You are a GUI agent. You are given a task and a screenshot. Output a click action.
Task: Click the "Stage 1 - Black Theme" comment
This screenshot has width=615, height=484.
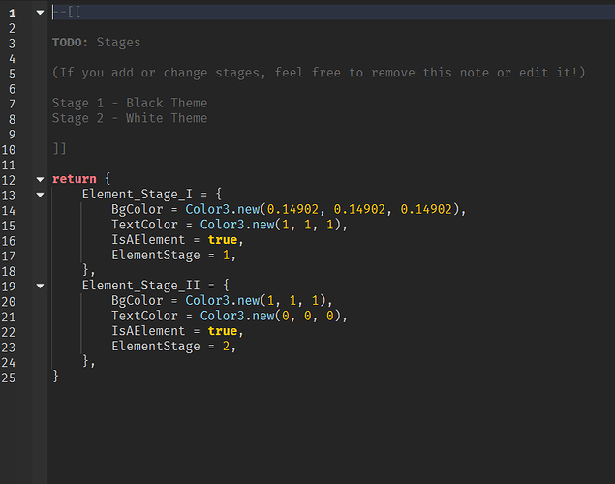point(130,103)
